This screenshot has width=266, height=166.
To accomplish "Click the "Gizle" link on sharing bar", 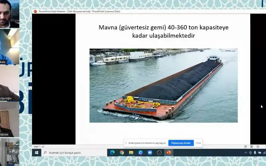I will point(198,143).
